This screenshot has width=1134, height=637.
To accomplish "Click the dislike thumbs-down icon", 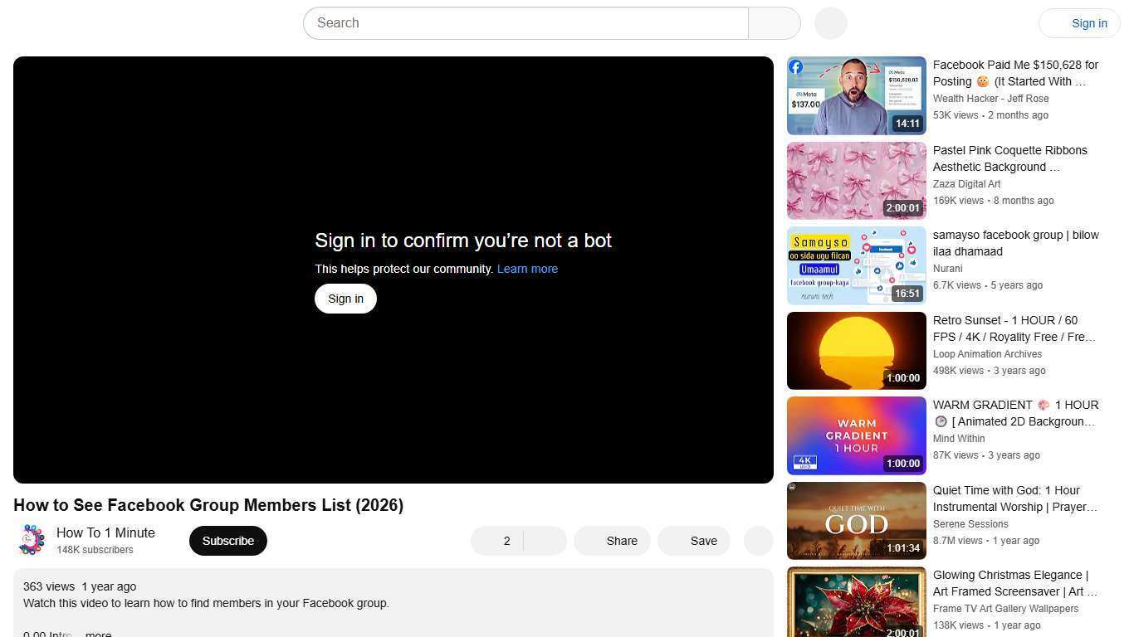I will pos(545,541).
